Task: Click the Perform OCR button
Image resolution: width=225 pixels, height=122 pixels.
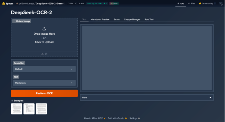Action: coord(44,93)
